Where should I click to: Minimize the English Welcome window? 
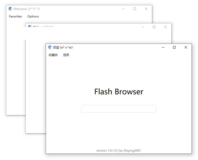[123, 9]
